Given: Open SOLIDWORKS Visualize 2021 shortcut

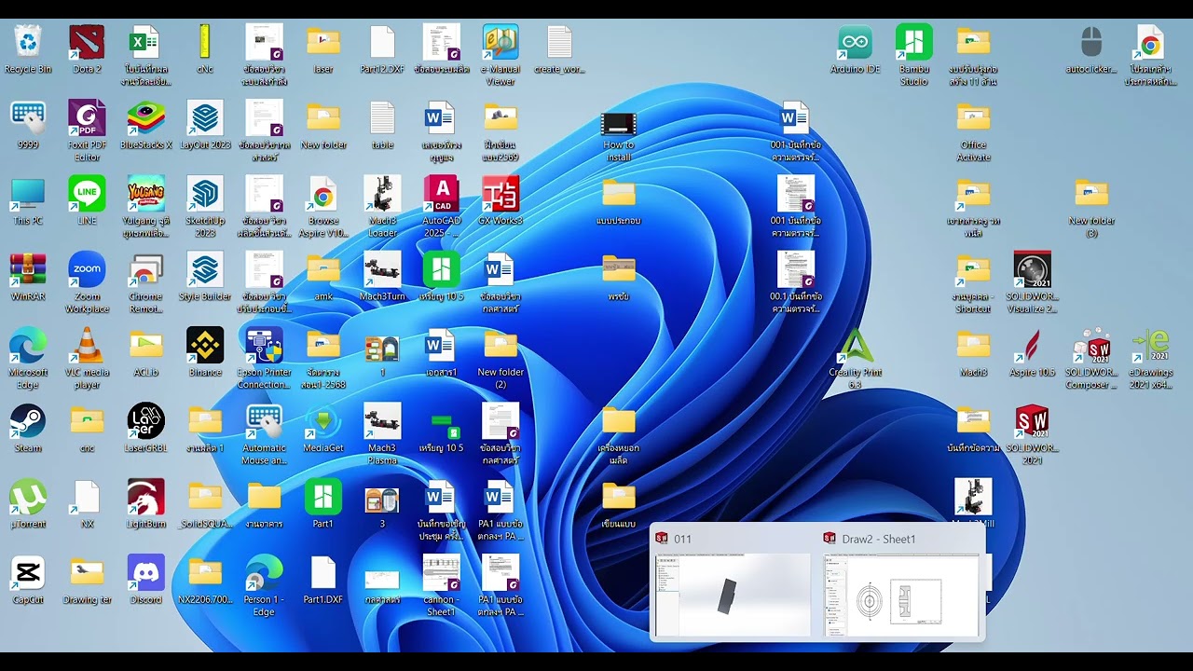Looking at the screenshot, I should click(1032, 282).
